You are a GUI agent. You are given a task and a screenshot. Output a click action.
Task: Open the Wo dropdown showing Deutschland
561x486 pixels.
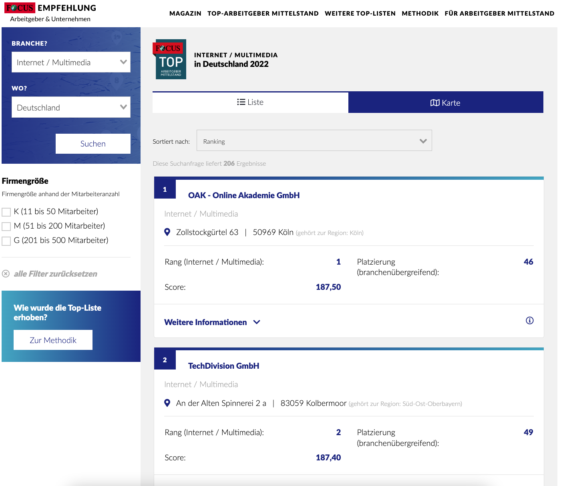[71, 107]
